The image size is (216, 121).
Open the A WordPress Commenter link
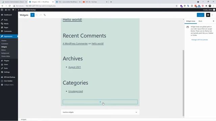point(75,43)
